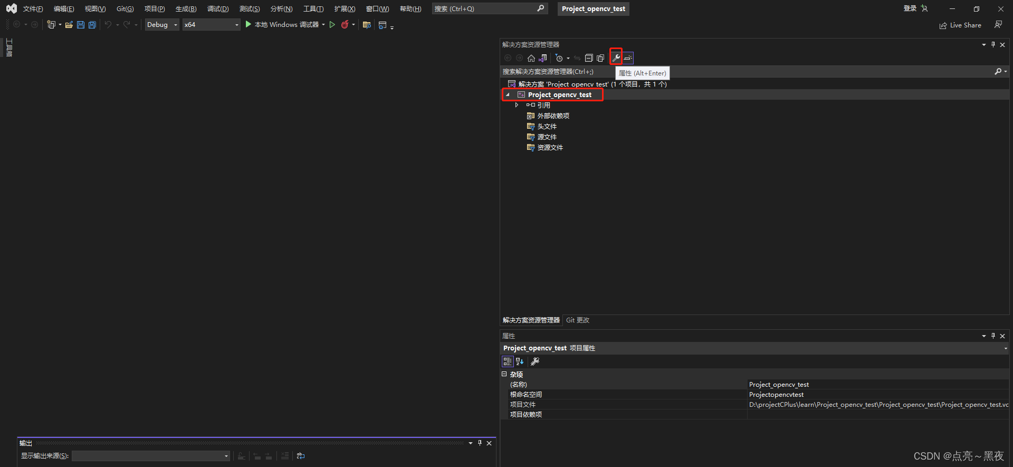Viewport: 1013px width, 467px height.
Task: Close the 输出 Output panel
Action: point(489,443)
